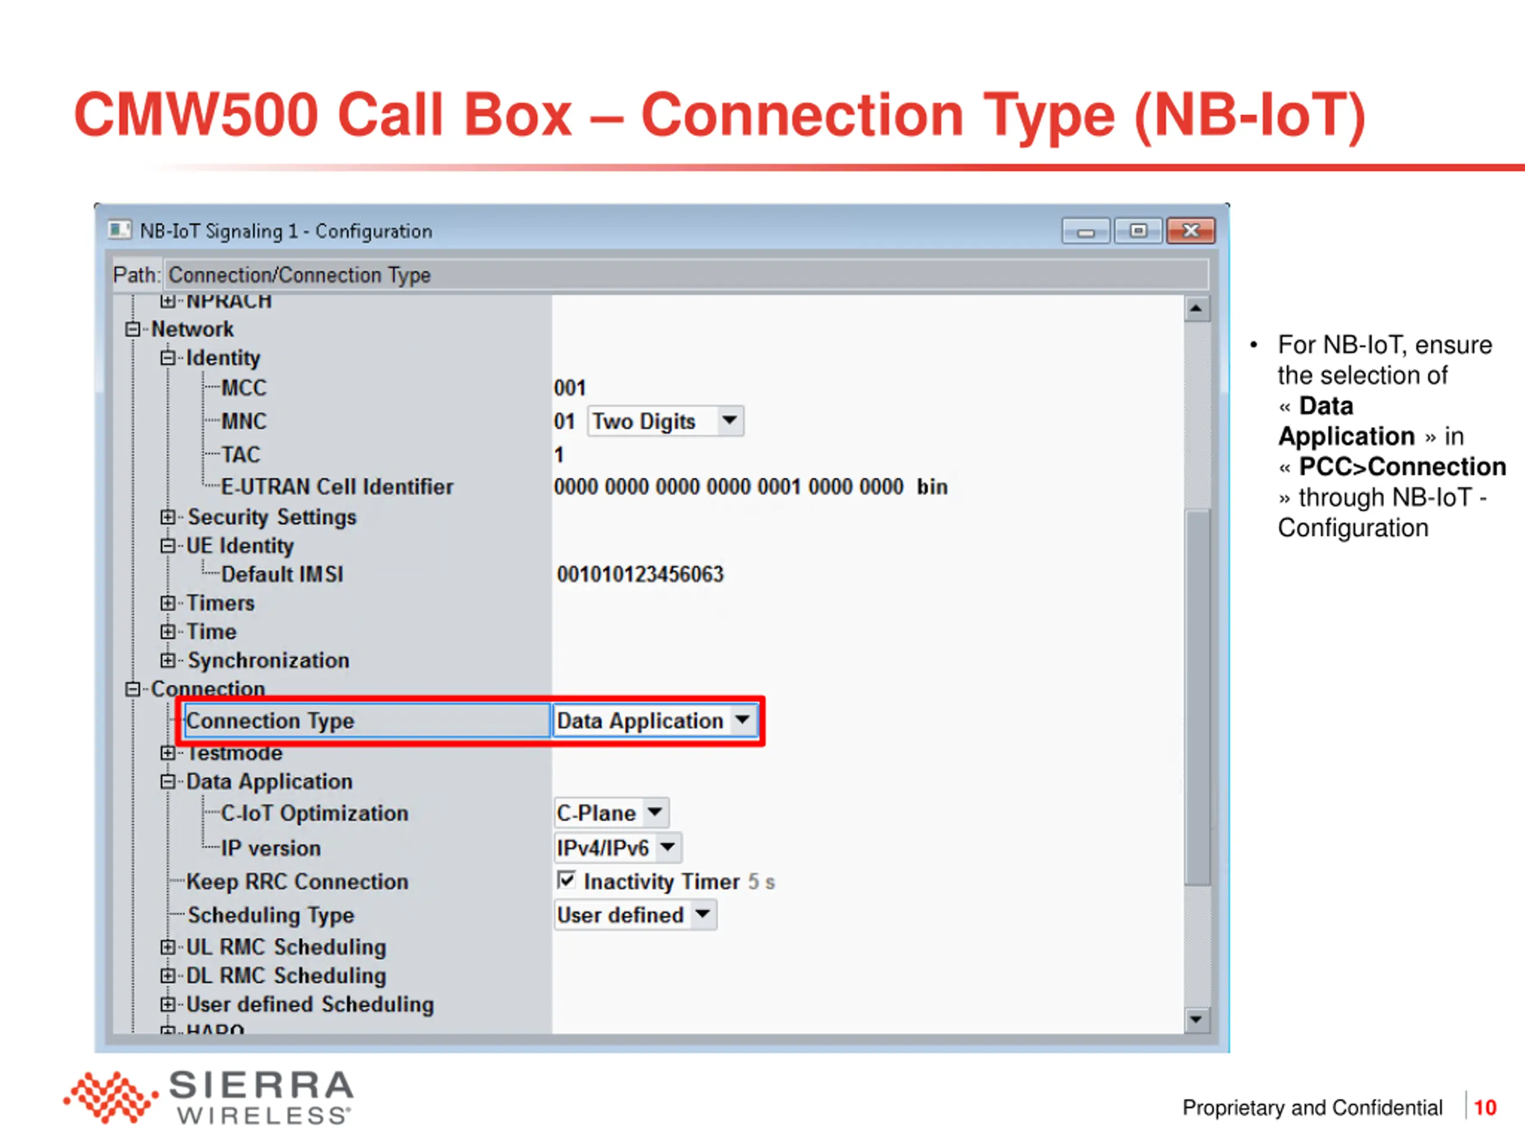Click the scrollbar up arrow
This screenshot has width=1525, height=1144.
click(x=1196, y=308)
